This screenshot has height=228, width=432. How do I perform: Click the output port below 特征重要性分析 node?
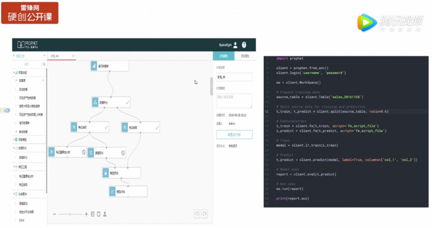tap(67, 157)
